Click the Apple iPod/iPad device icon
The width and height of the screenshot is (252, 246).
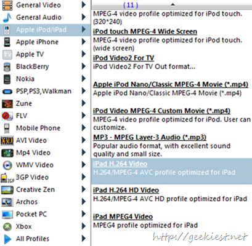7,30
